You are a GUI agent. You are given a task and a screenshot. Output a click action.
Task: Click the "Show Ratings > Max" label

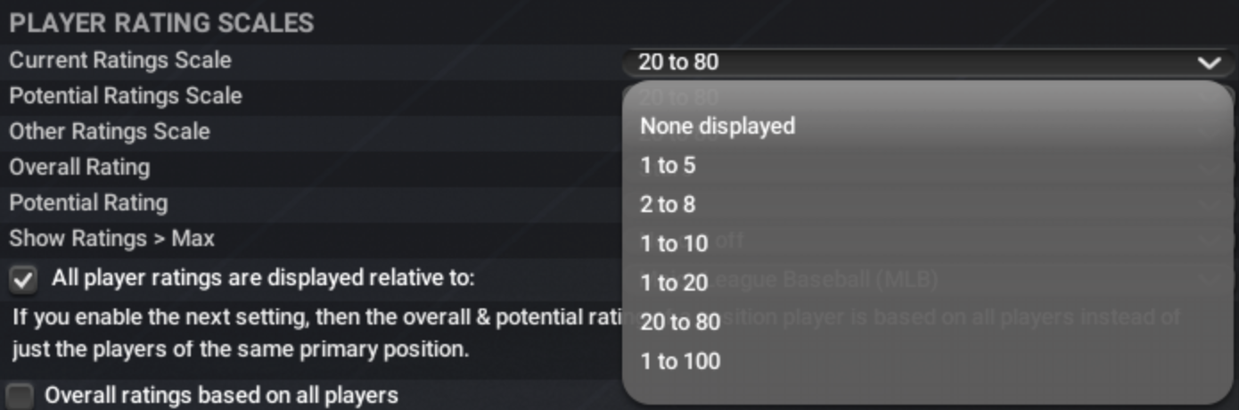click(x=111, y=239)
